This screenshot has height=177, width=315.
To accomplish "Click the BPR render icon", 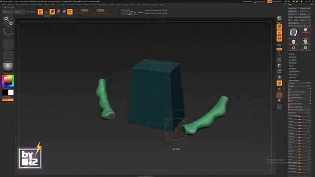I will pyautogui.click(x=279, y=18).
